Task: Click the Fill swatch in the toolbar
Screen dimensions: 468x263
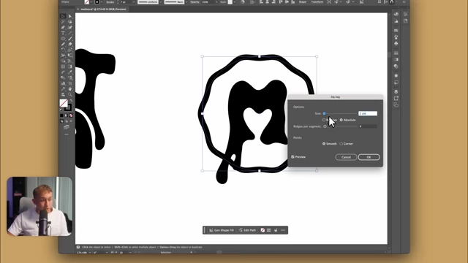Action: (x=64, y=103)
